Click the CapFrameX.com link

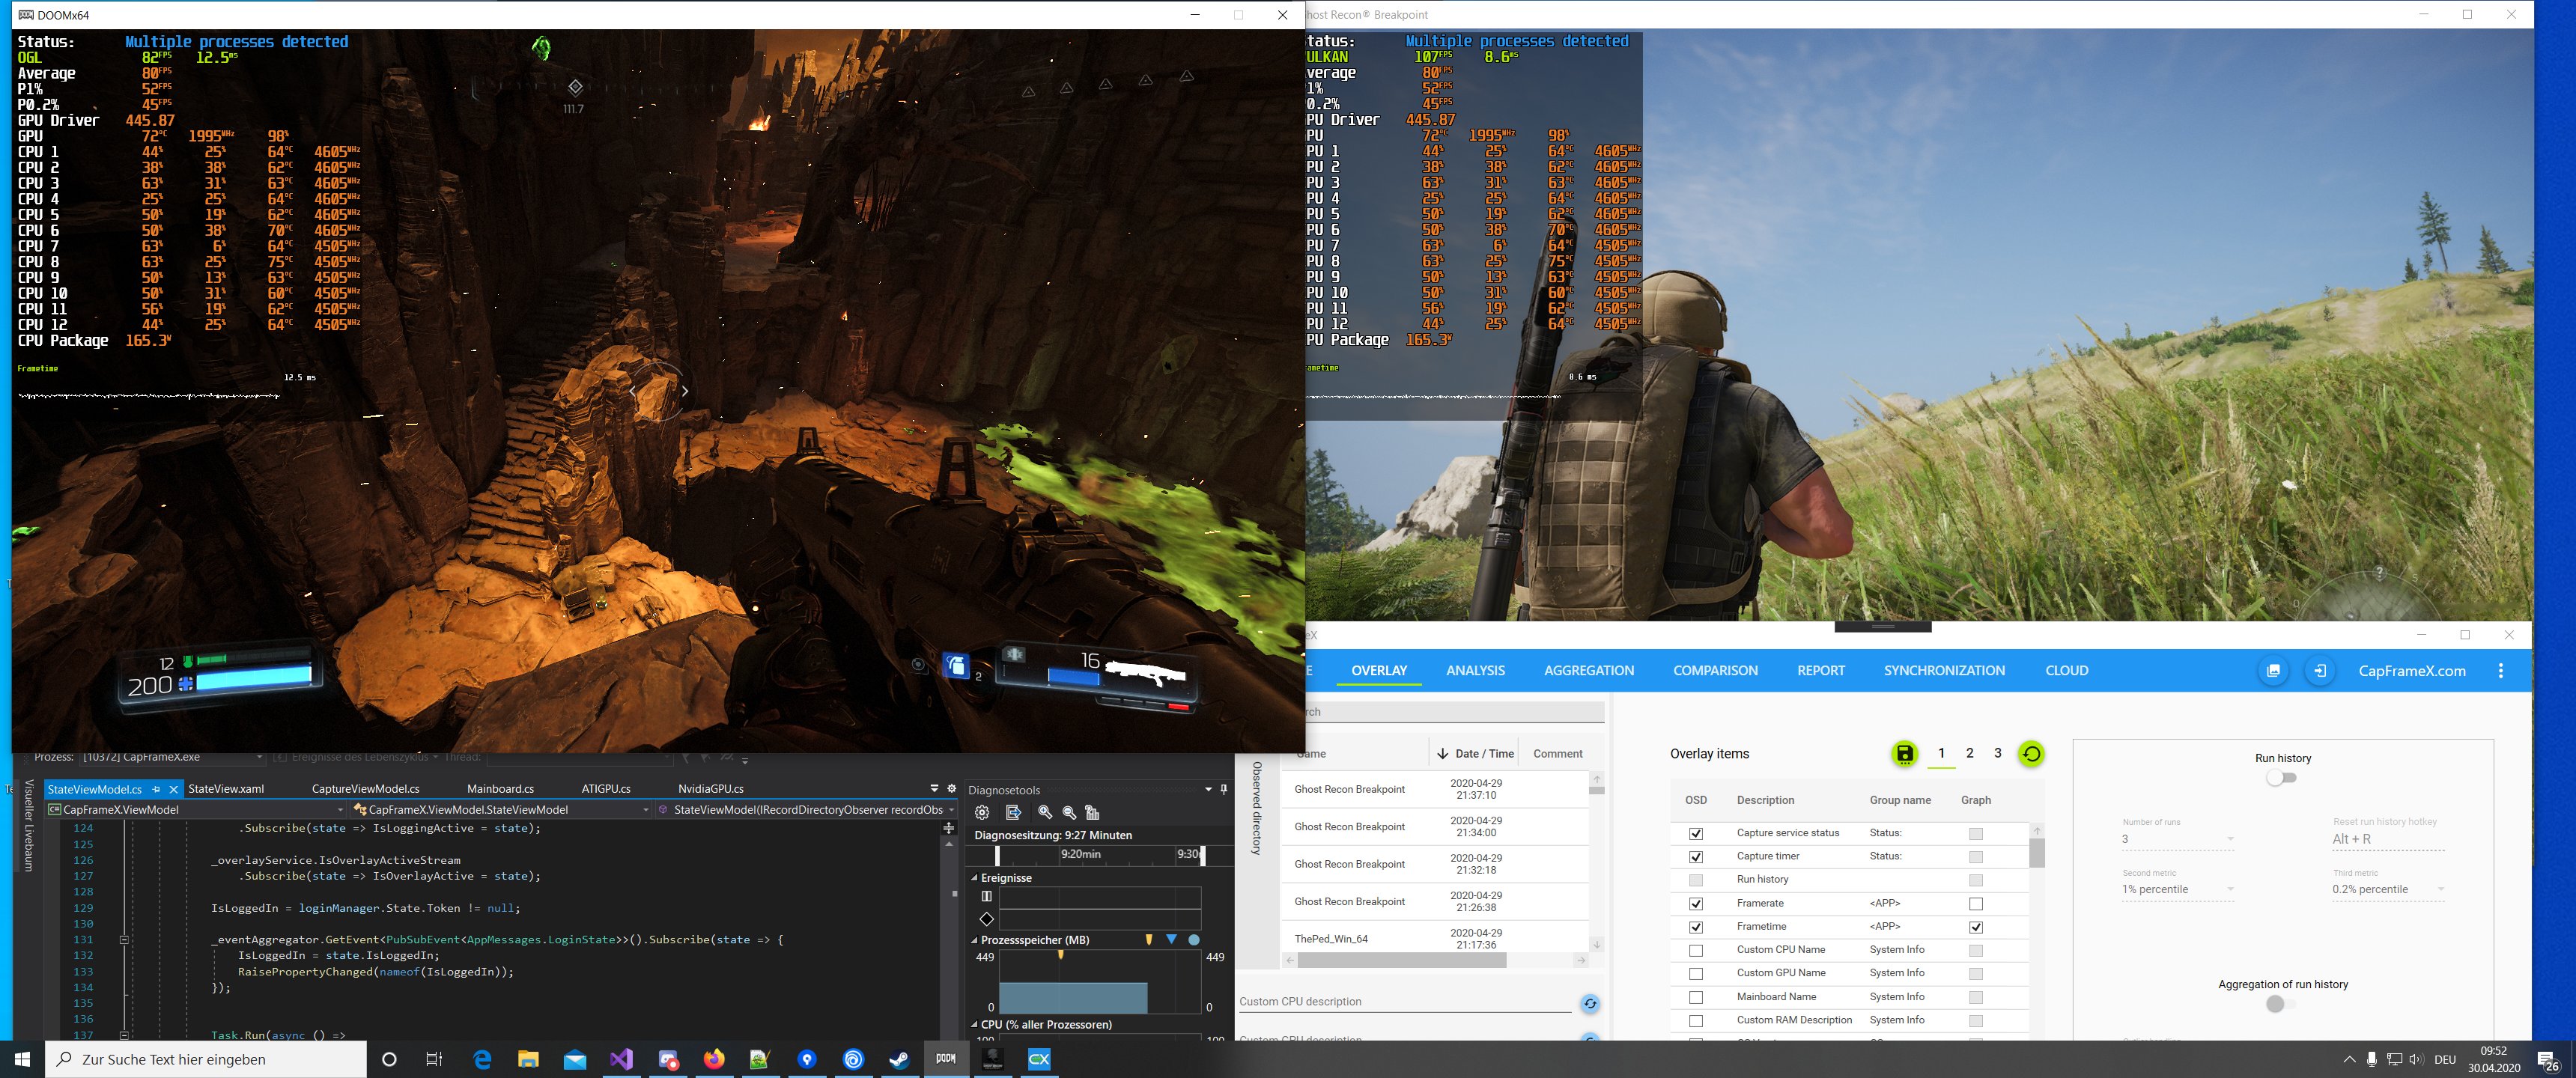click(x=2411, y=671)
